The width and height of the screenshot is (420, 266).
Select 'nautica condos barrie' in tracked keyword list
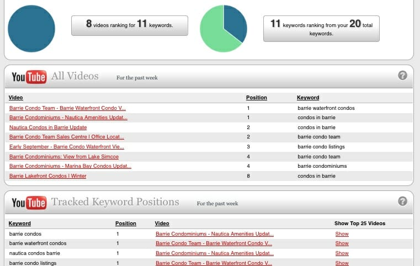click(x=35, y=253)
